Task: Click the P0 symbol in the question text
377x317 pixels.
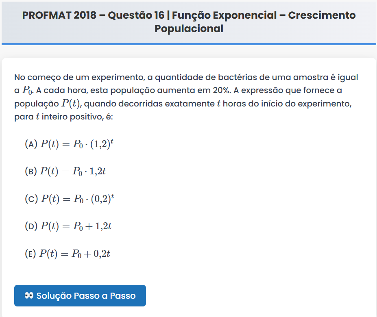Action: (x=27, y=91)
